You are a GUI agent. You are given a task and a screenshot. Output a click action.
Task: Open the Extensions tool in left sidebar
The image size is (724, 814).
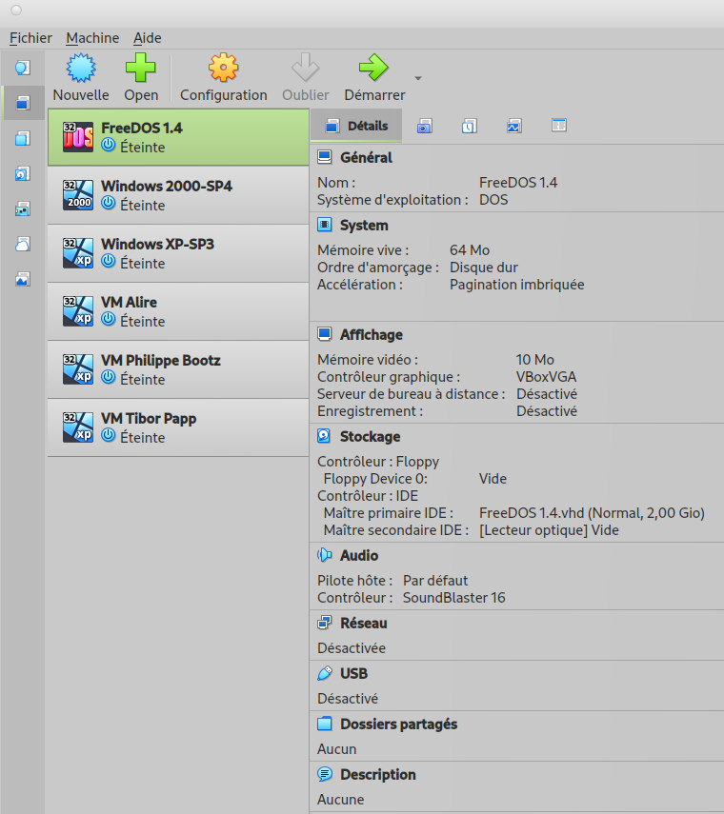[23, 138]
